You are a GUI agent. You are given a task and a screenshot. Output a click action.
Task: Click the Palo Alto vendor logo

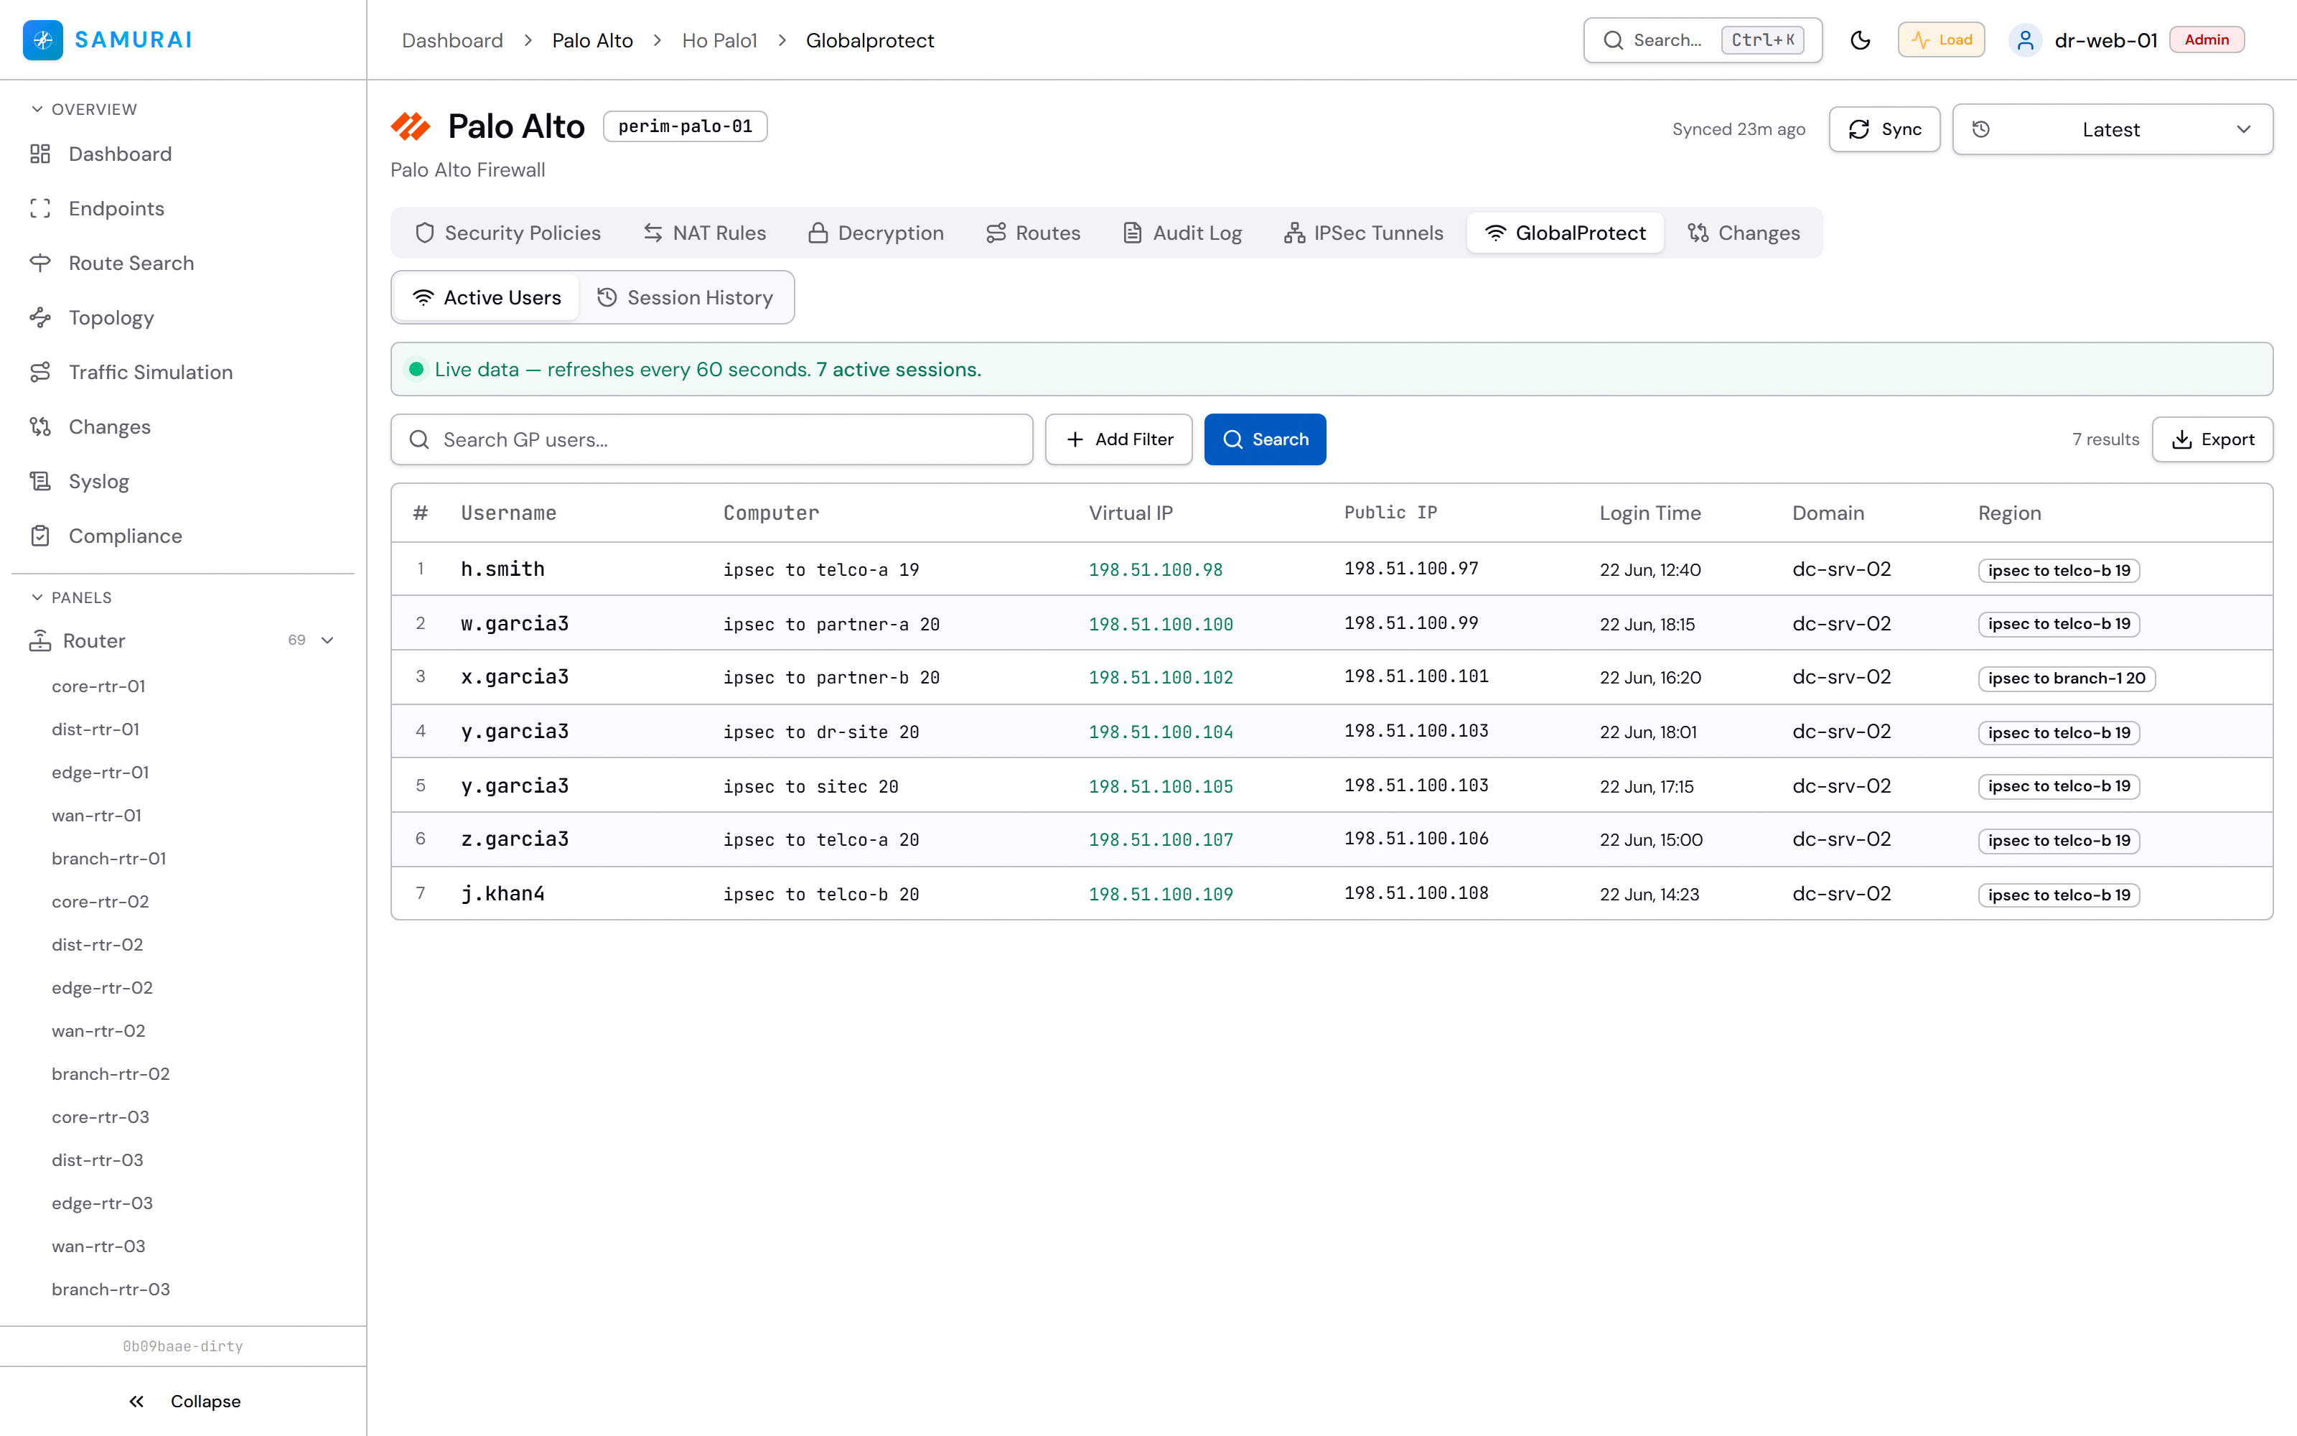411,126
